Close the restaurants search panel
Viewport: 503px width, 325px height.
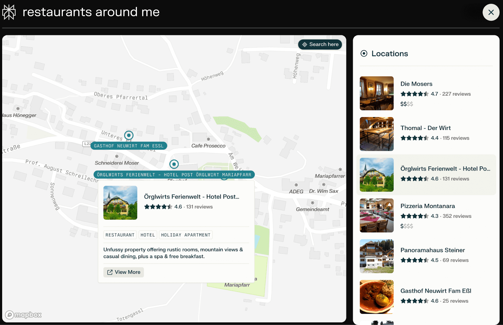tap(491, 12)
